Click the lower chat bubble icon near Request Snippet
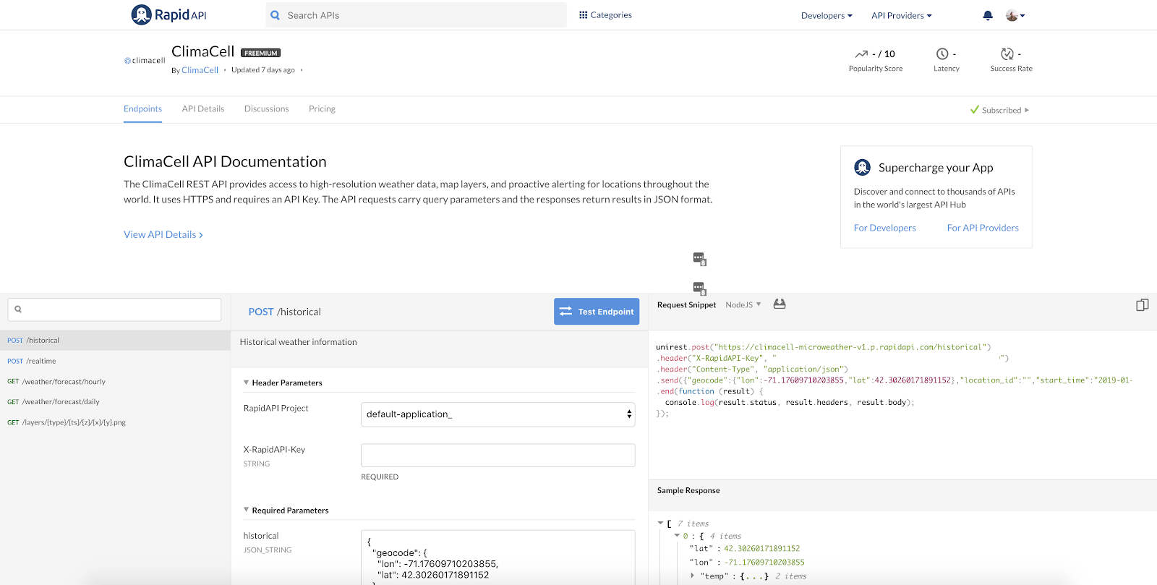The image size is (1157, 585). 699,289
